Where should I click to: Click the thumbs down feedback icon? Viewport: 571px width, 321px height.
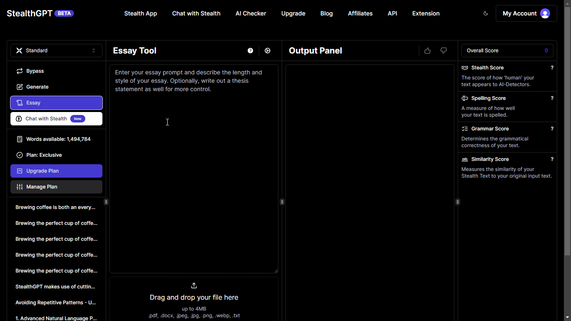pyautogui.click(x=444, y=51)
